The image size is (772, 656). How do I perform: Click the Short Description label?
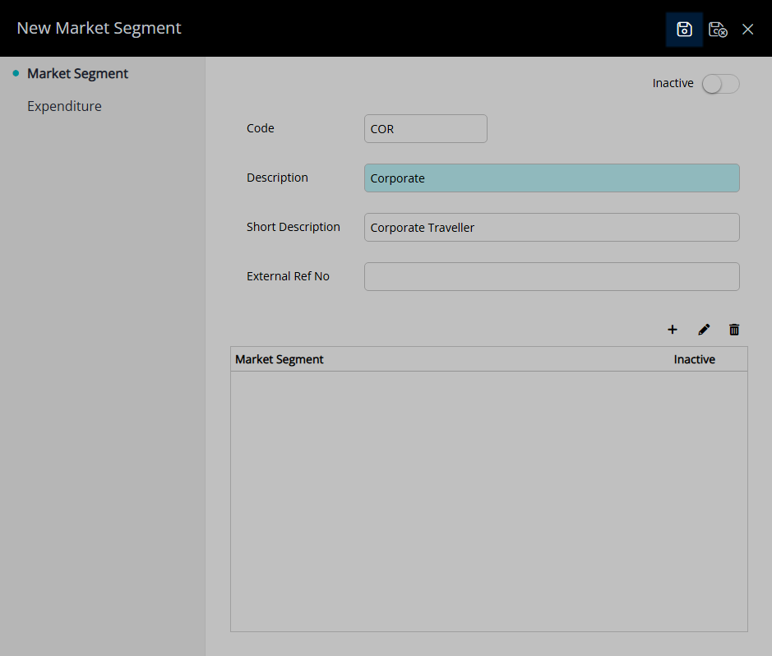[x=294, y=227]
